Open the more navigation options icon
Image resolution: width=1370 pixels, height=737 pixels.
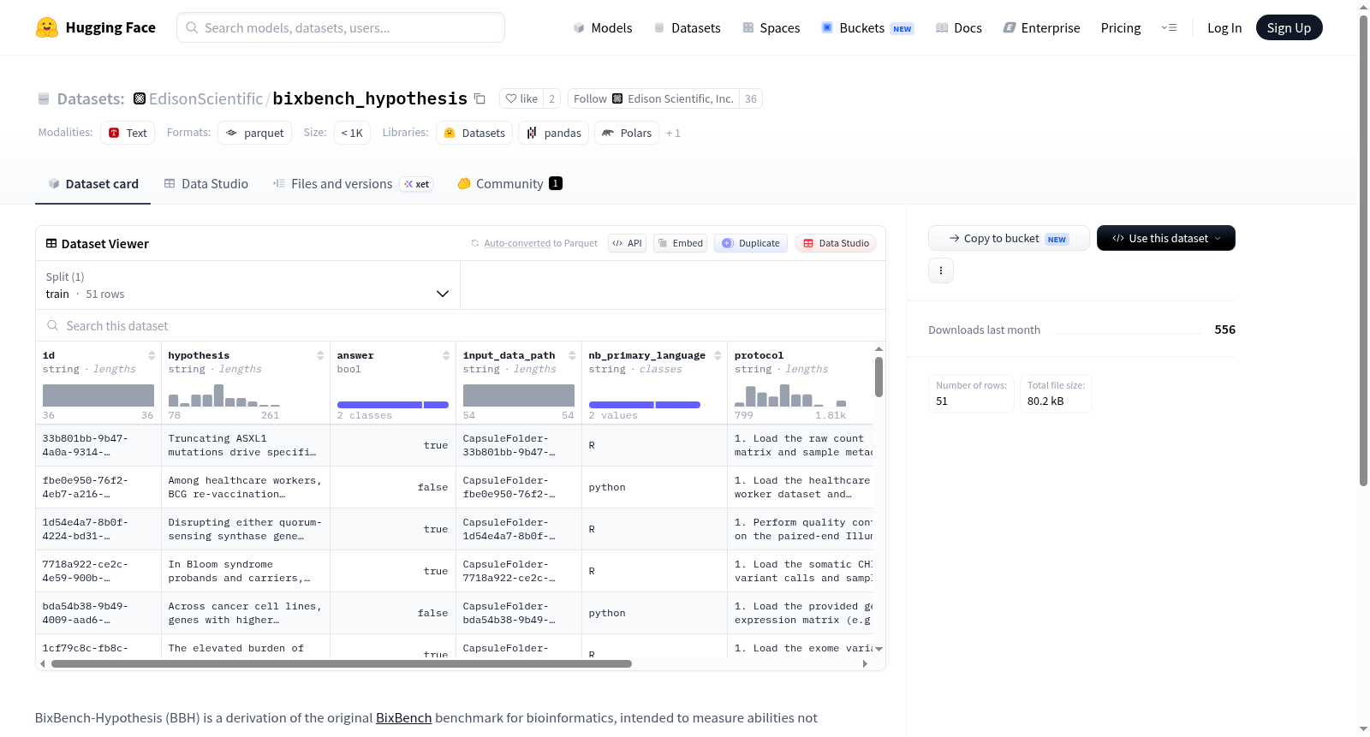(1169, 28)
